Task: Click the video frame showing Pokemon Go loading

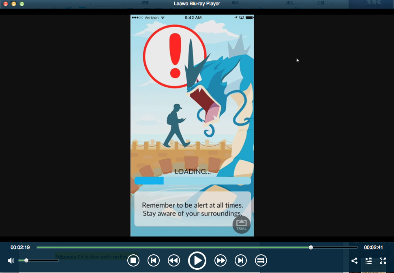Action: point(192,125)
